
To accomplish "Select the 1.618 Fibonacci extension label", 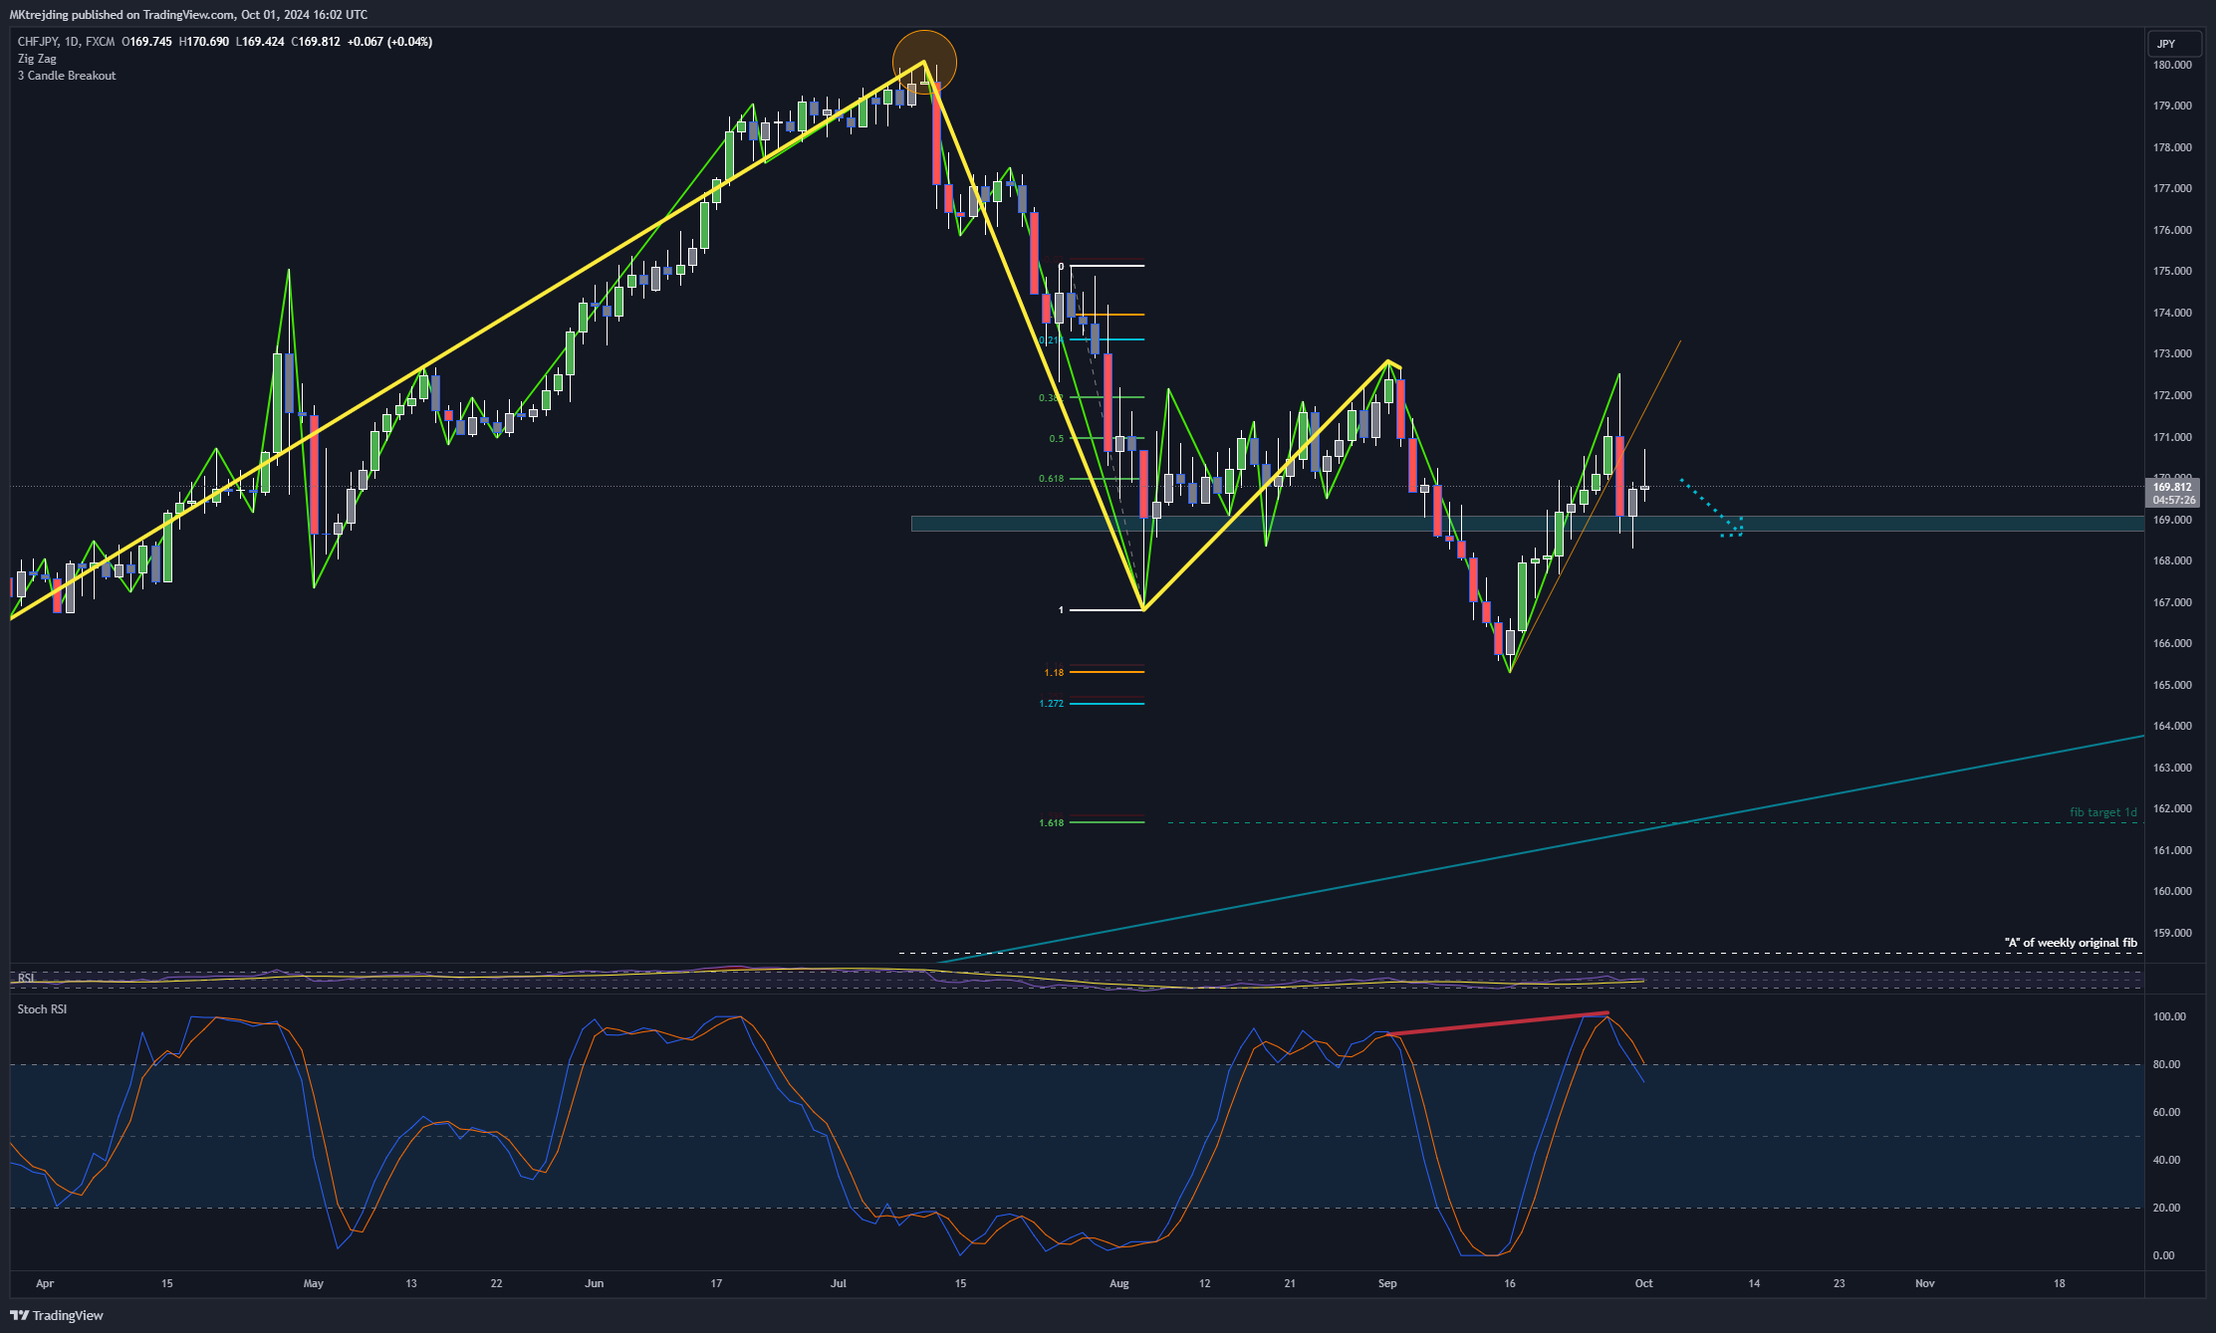I will point(1051,823).
